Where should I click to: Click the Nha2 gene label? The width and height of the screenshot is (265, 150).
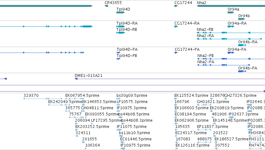[x=201, y=3]
